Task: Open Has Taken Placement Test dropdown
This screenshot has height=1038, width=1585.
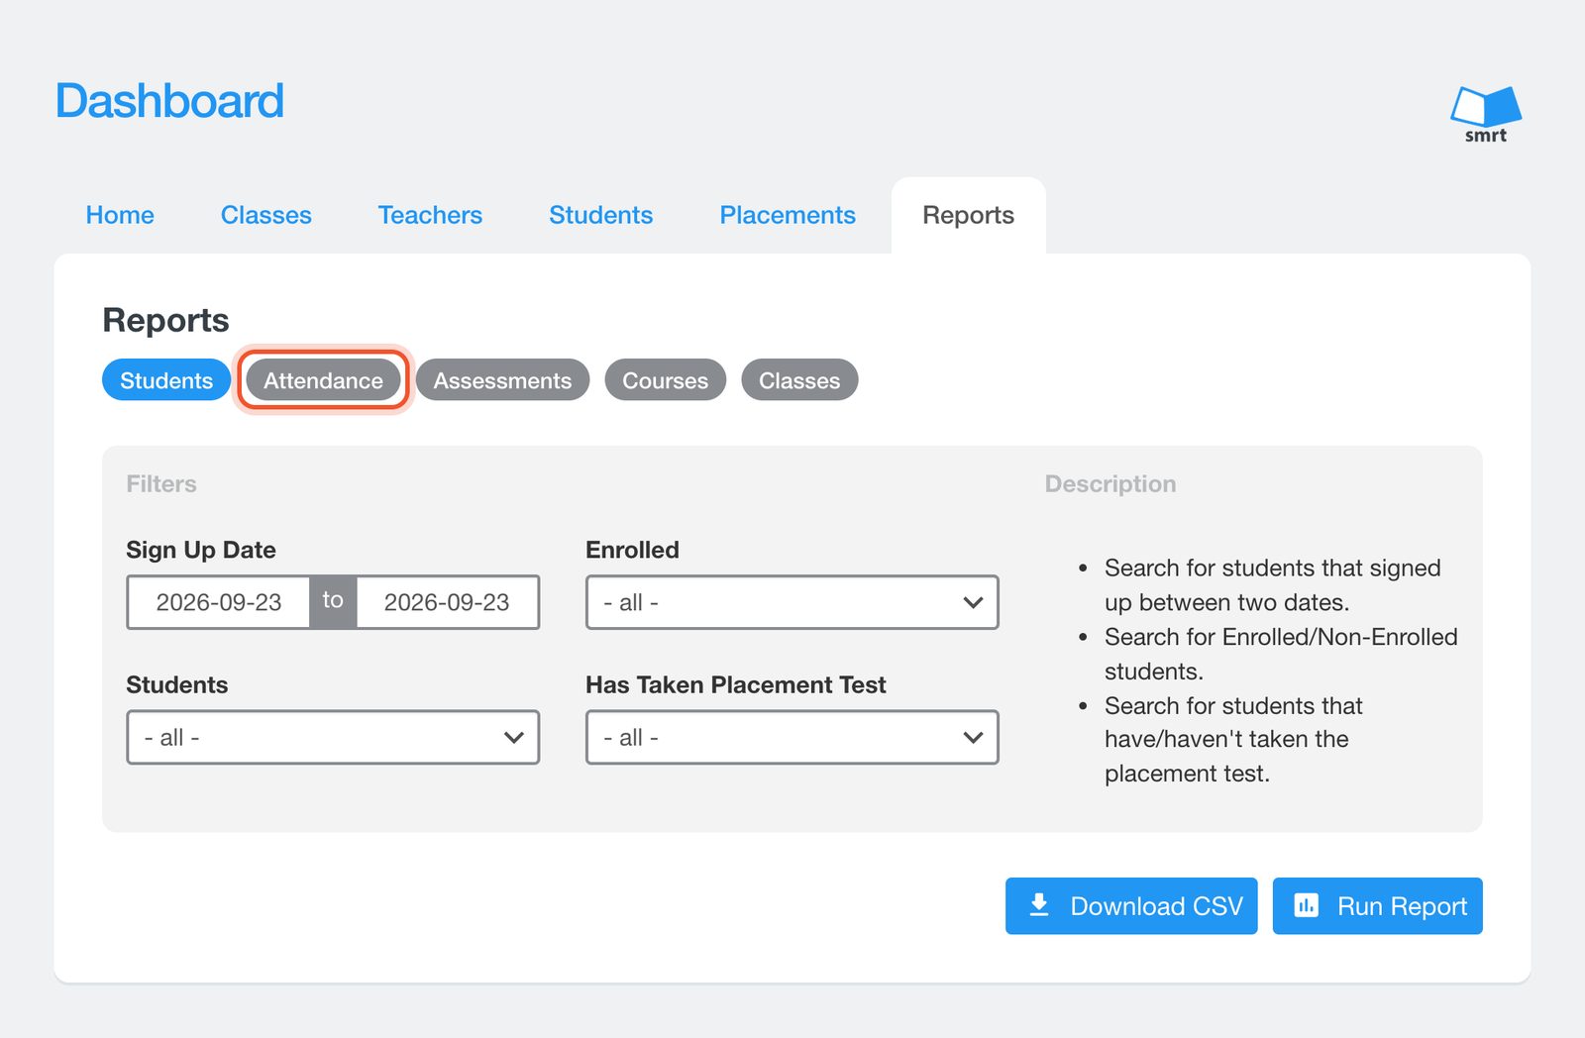Action: tap(792, 737)
